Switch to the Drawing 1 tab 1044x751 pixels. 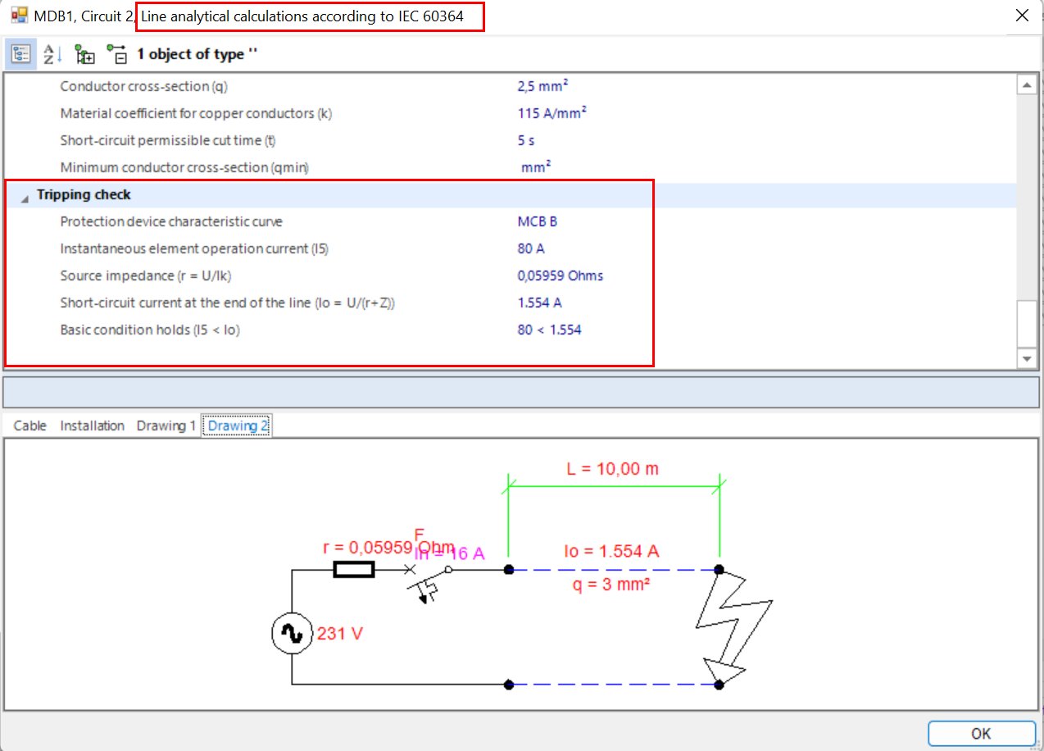click(166, 425)
